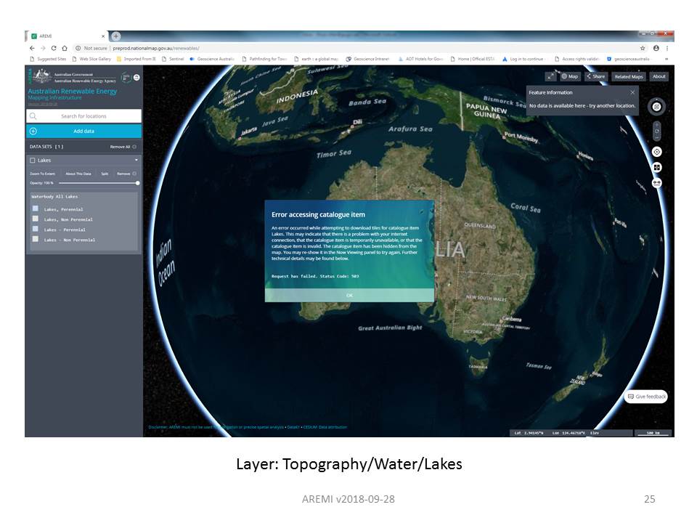Zoom out with the minus control
This screenshot has height=523, width=697.
point(656,138)
